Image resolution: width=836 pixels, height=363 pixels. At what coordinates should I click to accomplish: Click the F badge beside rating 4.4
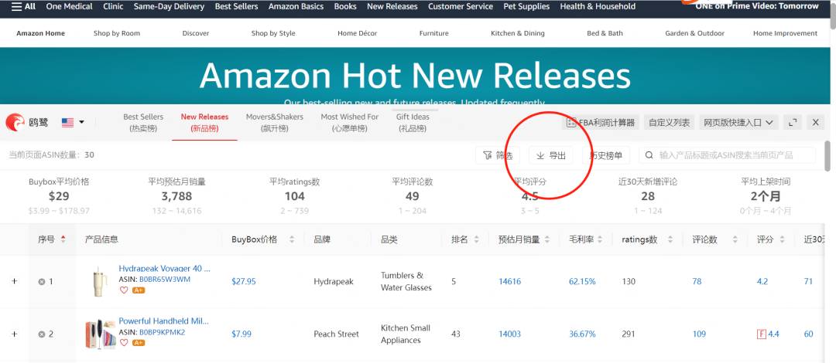761,334
